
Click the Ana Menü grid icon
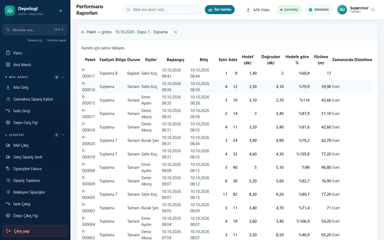(8, 65)
